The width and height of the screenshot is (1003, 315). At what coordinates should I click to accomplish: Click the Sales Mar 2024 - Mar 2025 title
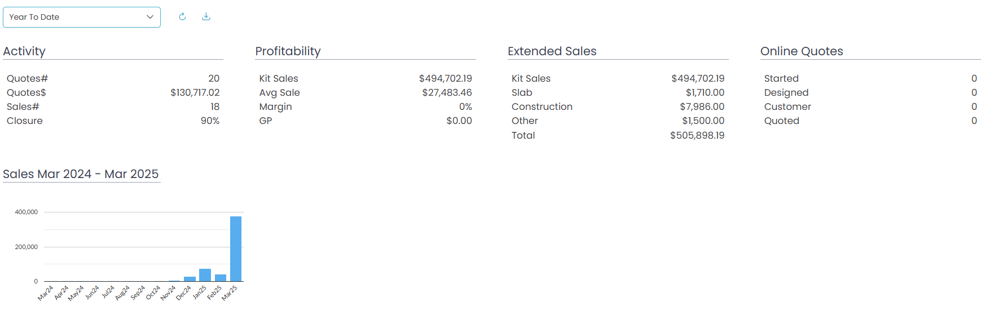coord(81,174)
